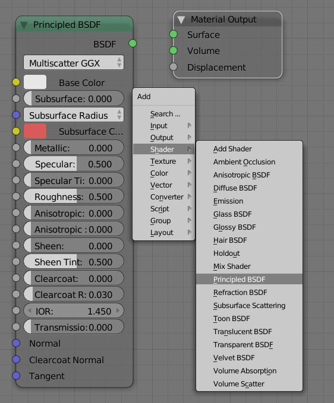Increase IOR with right arrow
334x403 pixels.
[x=118, y=310]
